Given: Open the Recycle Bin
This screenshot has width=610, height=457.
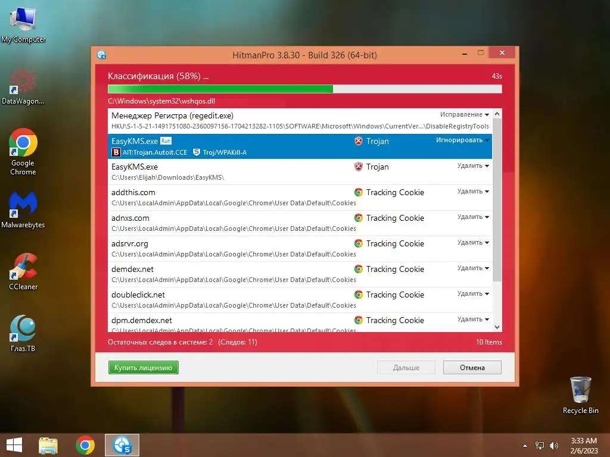Looking at the screenshot, I should coord(580,395).
